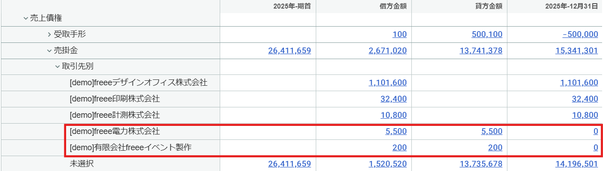Open freeeイベント製作 ending balance 0

pyautogui.click(x=596, y=147)
